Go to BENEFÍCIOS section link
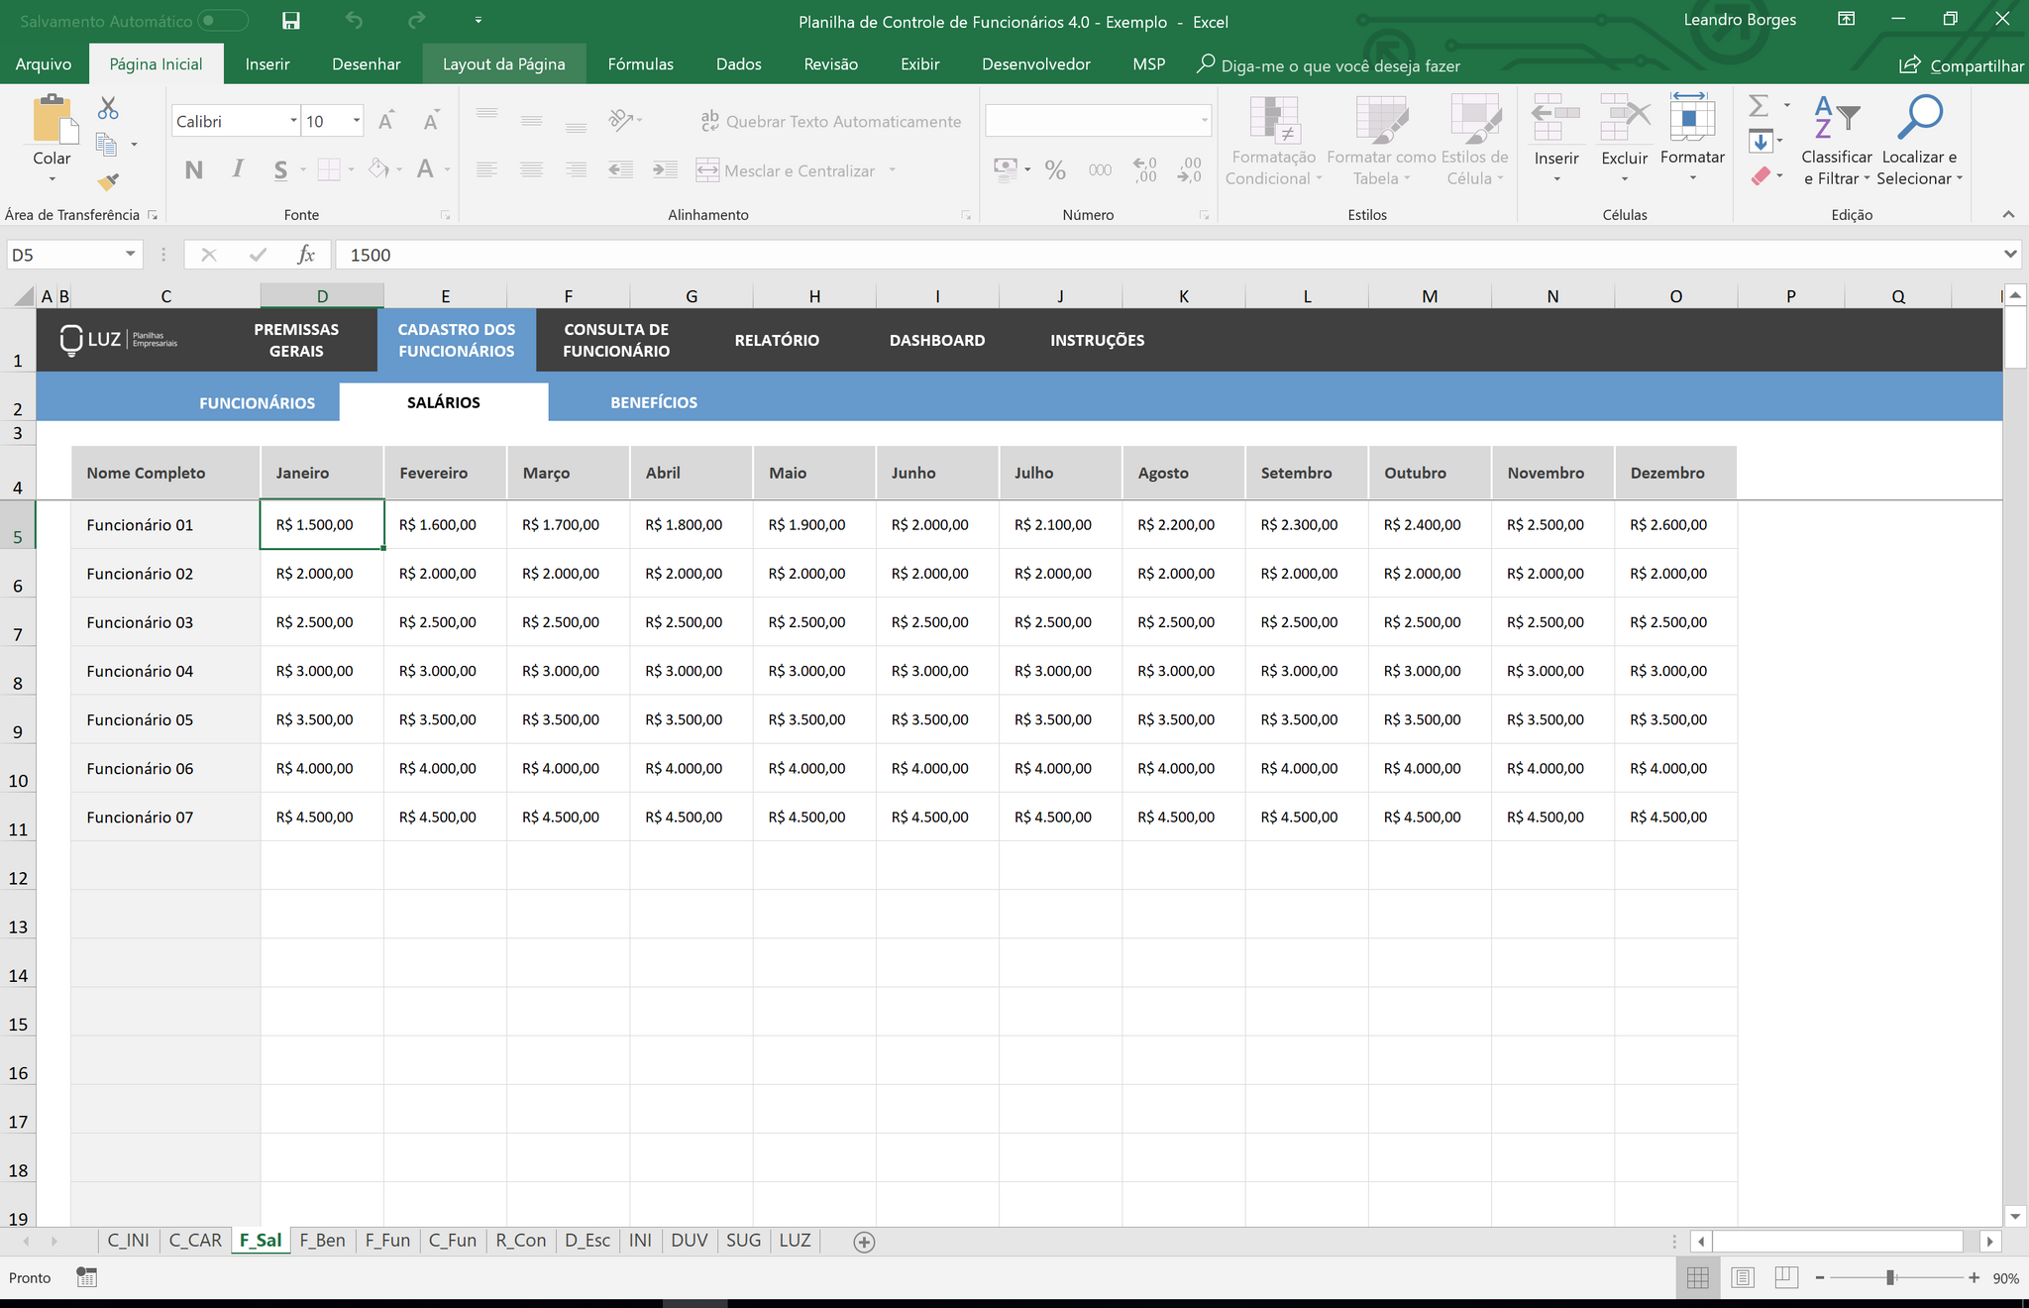2029x1308 pixels. coord(654,402)
